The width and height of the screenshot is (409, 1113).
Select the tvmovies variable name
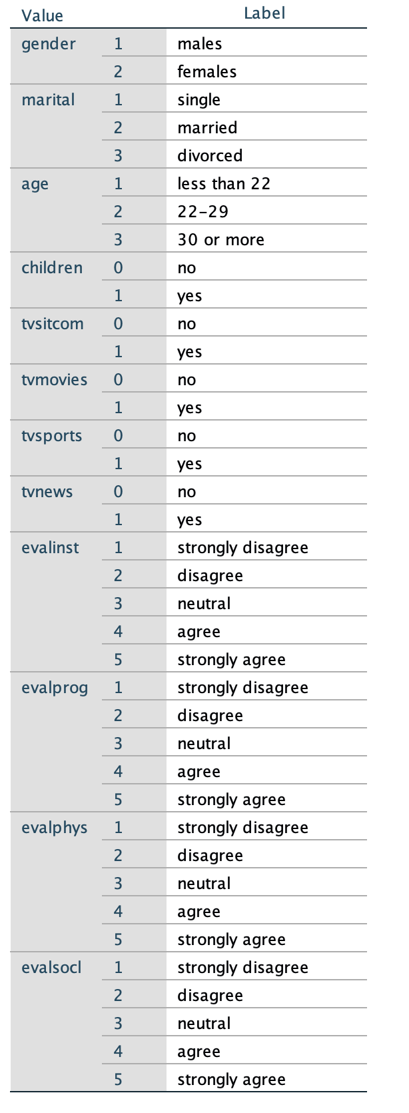pos(55,380)
